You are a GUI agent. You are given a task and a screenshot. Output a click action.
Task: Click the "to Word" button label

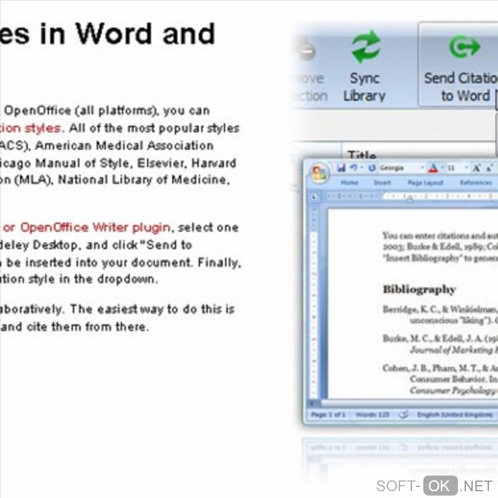[465, 96]
